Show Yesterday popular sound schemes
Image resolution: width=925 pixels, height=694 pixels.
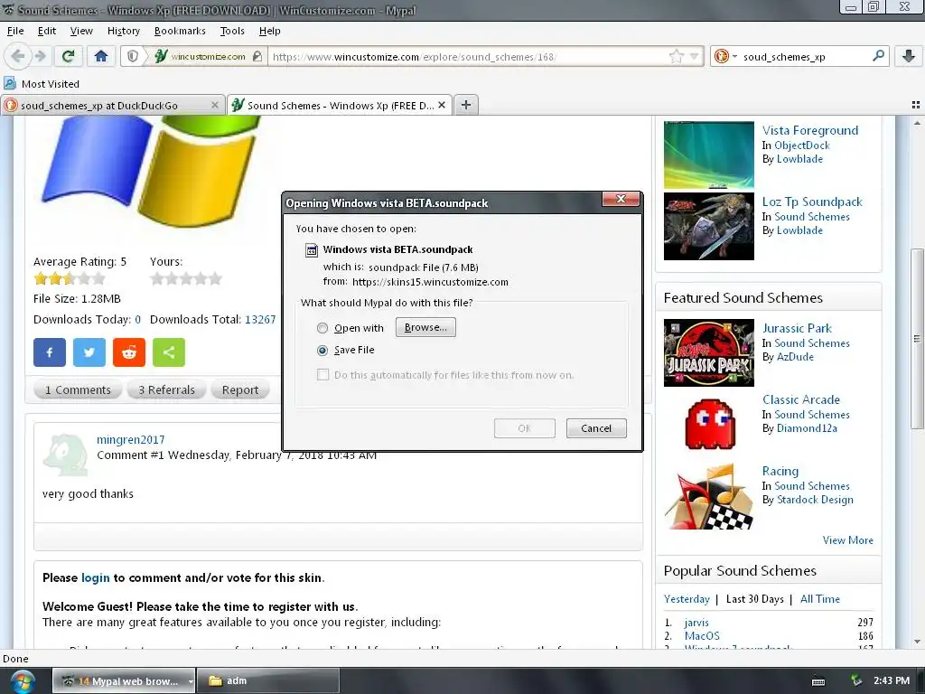click(687, 599)
